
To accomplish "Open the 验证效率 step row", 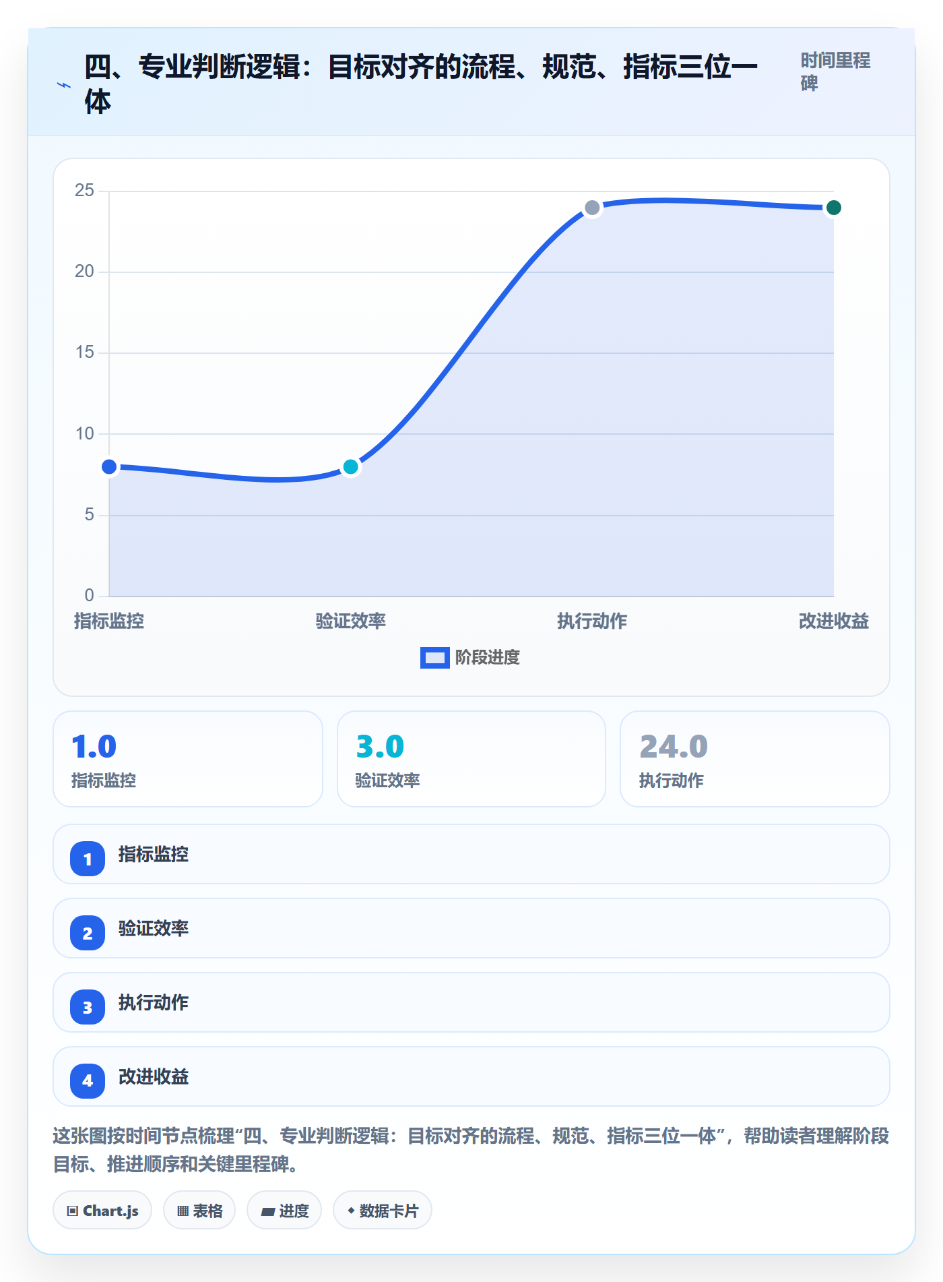I will coord(471,928).
